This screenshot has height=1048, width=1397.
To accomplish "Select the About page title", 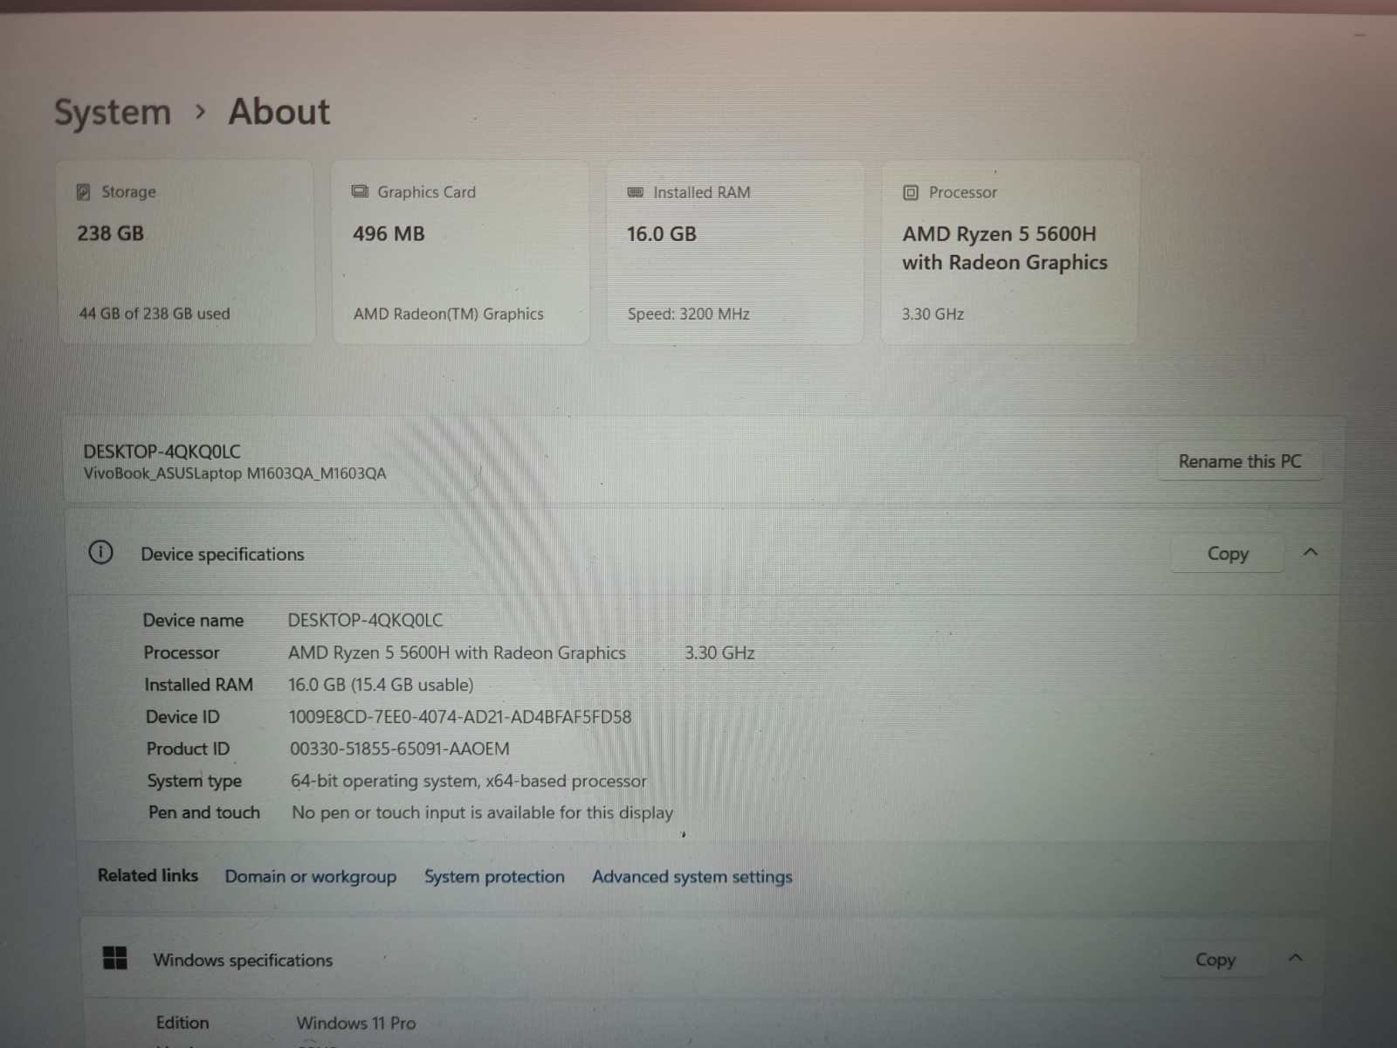I will click(279, 112).
